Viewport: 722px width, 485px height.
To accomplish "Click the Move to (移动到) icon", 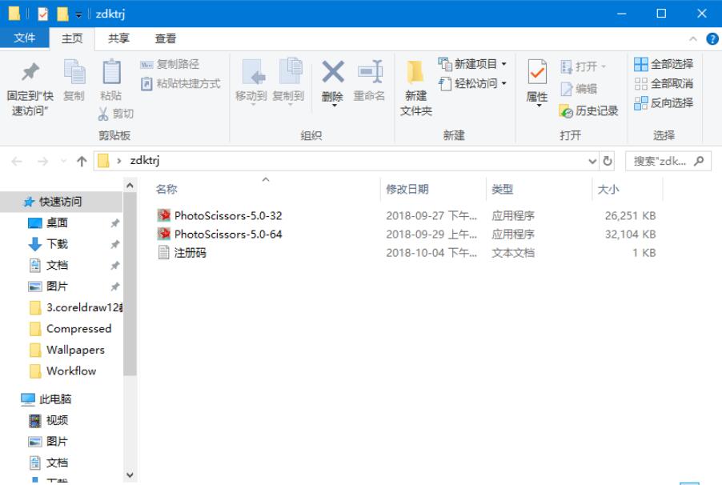I will point(253,72).
